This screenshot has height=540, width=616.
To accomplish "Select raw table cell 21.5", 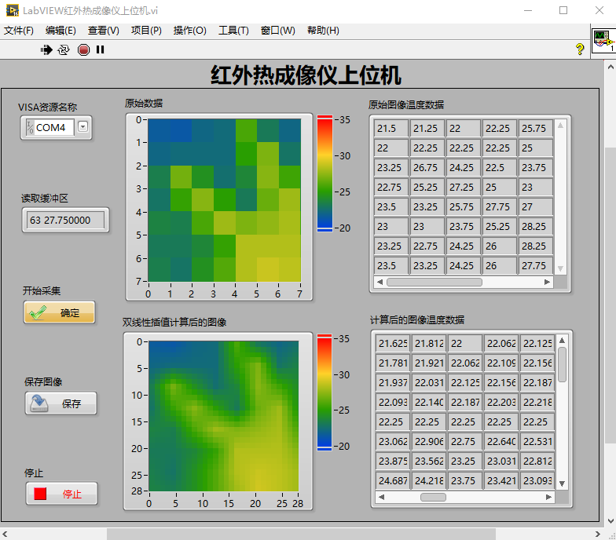I will pyautogui.click(x=391, y=129).
